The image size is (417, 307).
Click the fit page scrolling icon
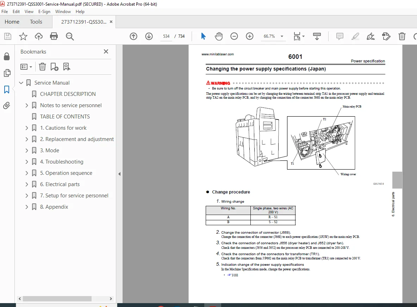pos(297,36)
